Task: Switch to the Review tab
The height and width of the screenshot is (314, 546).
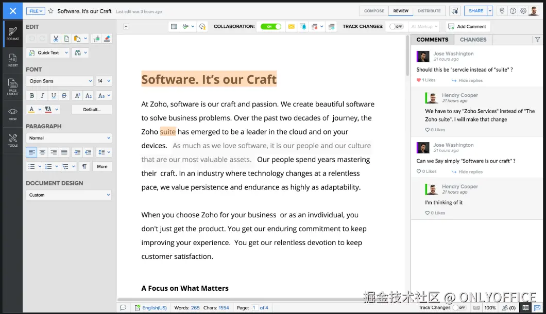Action: click(401, 11)
